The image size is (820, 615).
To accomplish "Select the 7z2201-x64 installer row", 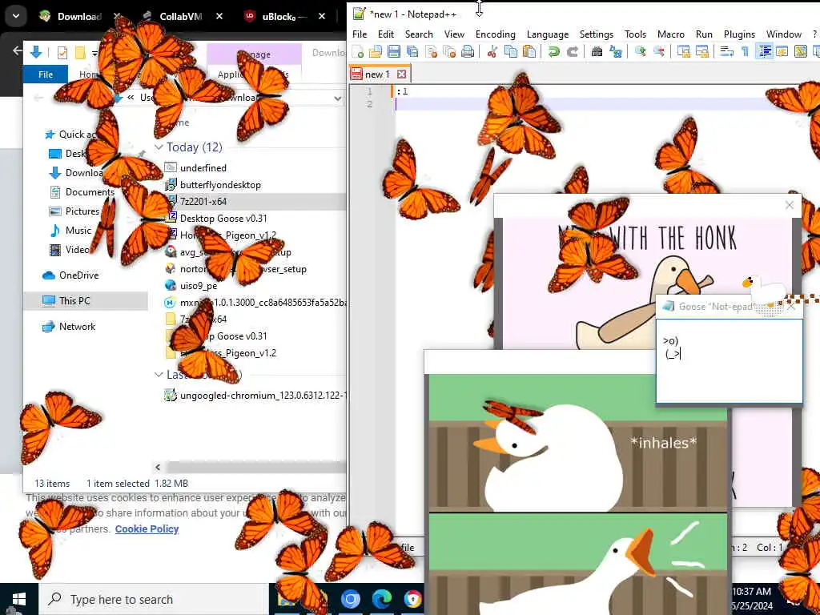I will (255, 201).
